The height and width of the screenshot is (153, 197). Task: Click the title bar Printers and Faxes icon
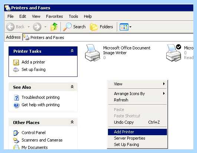(7, 8)
